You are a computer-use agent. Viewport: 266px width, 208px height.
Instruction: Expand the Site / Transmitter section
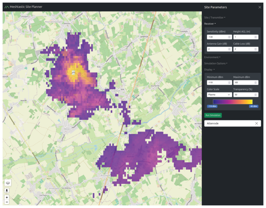point(215,17)
